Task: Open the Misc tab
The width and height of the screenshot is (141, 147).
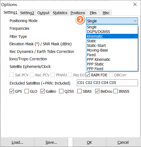Action: [x=106, y=13]
